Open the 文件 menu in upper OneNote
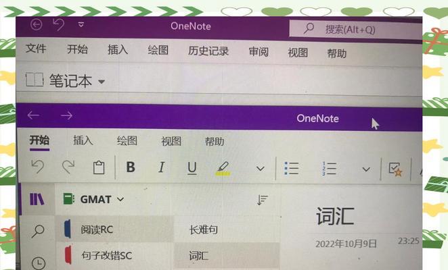 36,48
